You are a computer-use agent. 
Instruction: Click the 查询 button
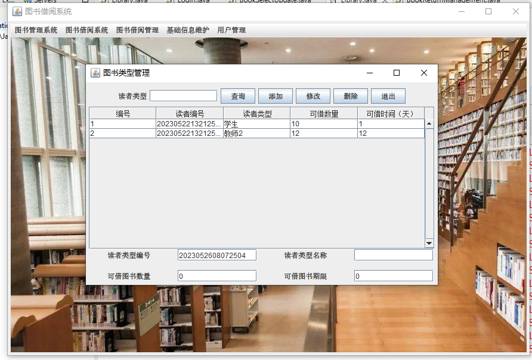click(x=238, y=97)
